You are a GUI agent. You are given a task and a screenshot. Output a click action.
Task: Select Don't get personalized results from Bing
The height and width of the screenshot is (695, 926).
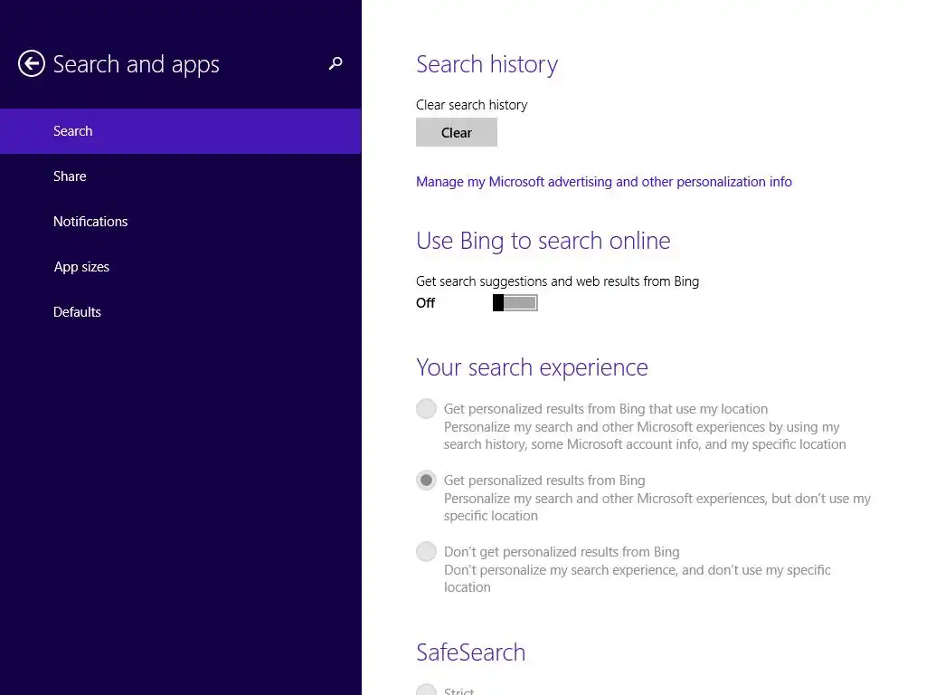[426, 551]
